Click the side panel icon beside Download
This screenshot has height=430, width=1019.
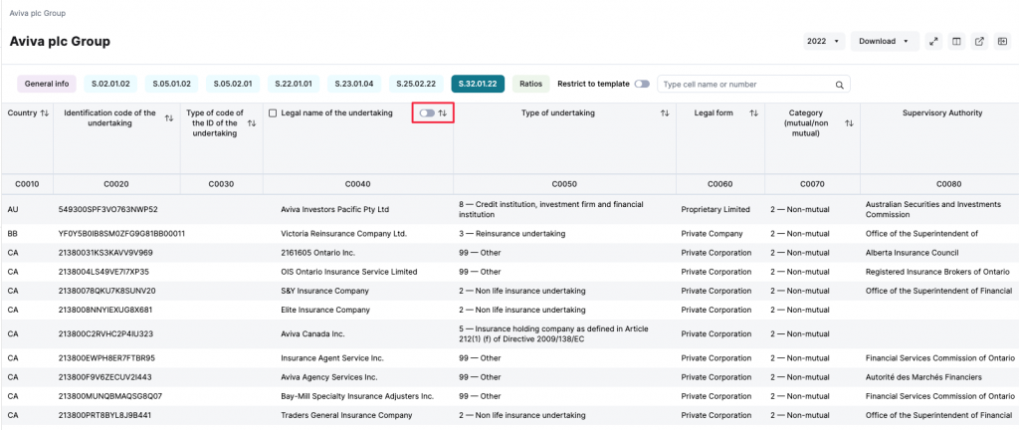1002,42
